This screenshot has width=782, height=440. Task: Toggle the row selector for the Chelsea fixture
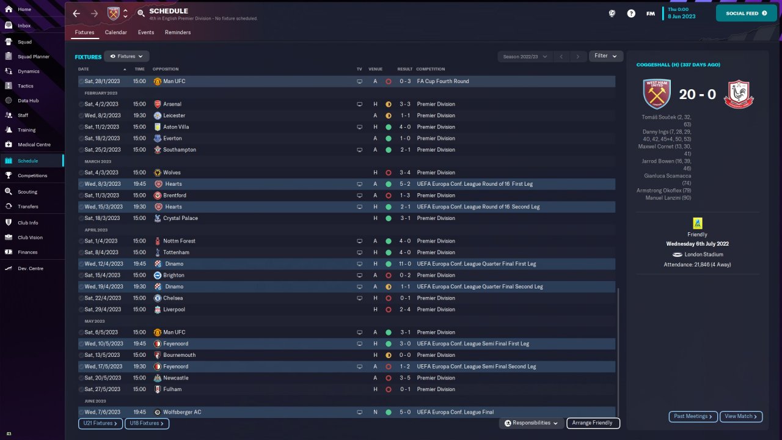click(81, 298)
